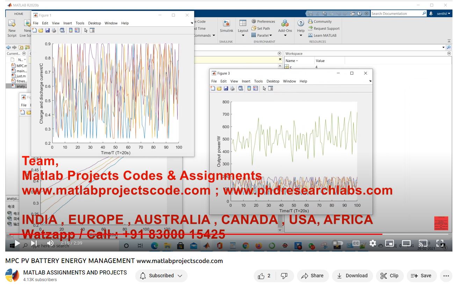
Task: Click the notification bell in MATLAB title bar
Action: (x=431, y=14)
